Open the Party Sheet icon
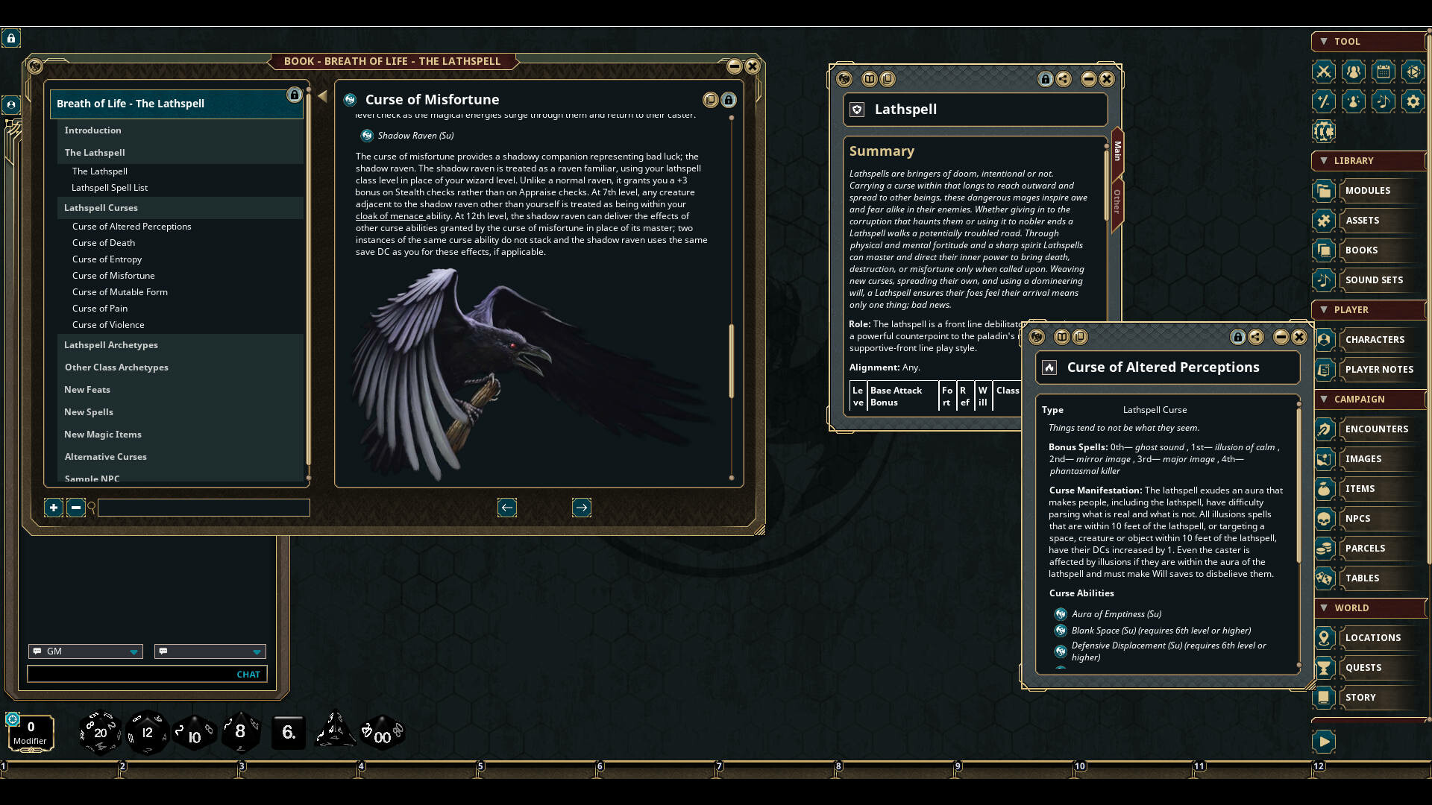The height and width of the screenshot is (805, 1432). pyautogui.click(x=1354, y=72)
